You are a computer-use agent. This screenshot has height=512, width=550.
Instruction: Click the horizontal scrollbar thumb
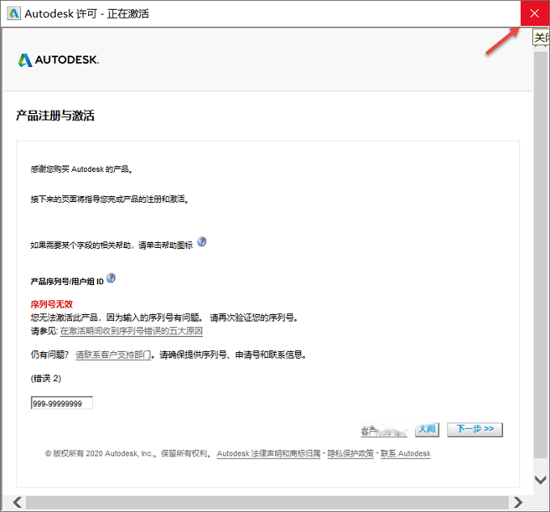pyautogui.click(x=267, y=502)
